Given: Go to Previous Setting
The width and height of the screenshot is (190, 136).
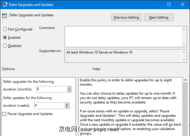Looking at the screenshot, I should pos(126,17).
